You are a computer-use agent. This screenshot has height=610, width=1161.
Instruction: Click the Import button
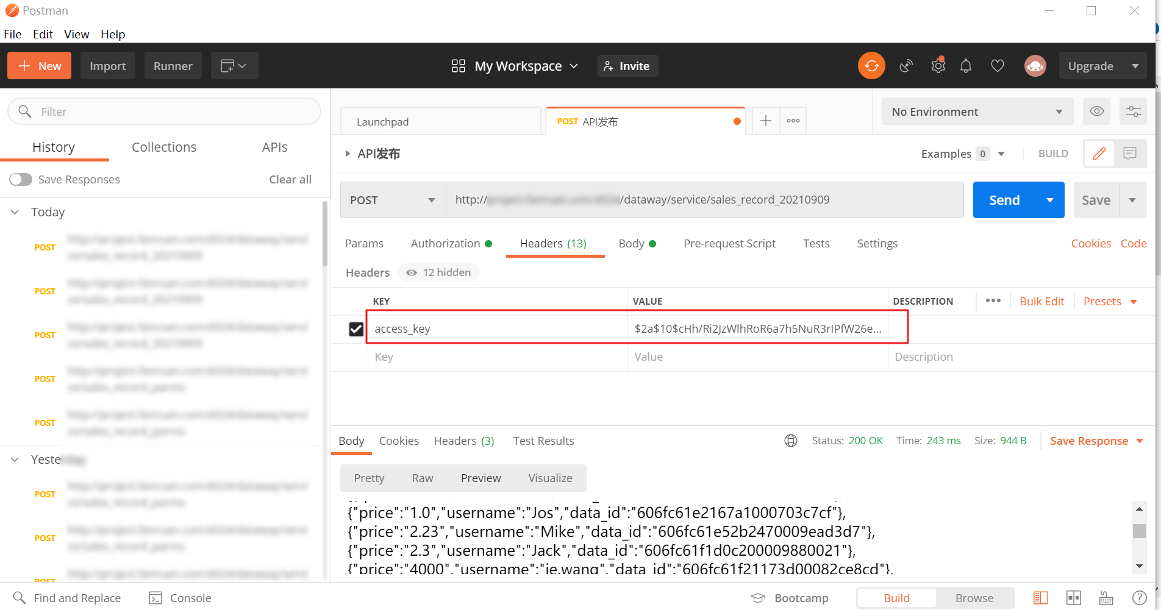(x=108, y=66)
